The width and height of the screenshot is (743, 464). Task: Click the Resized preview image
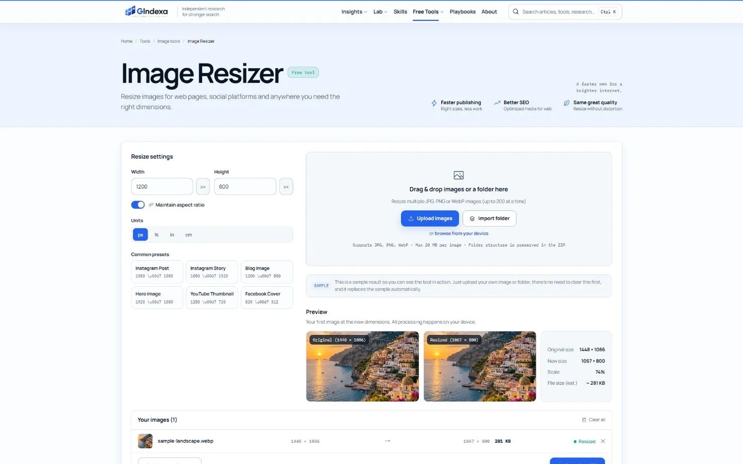[x=480, y=366]
